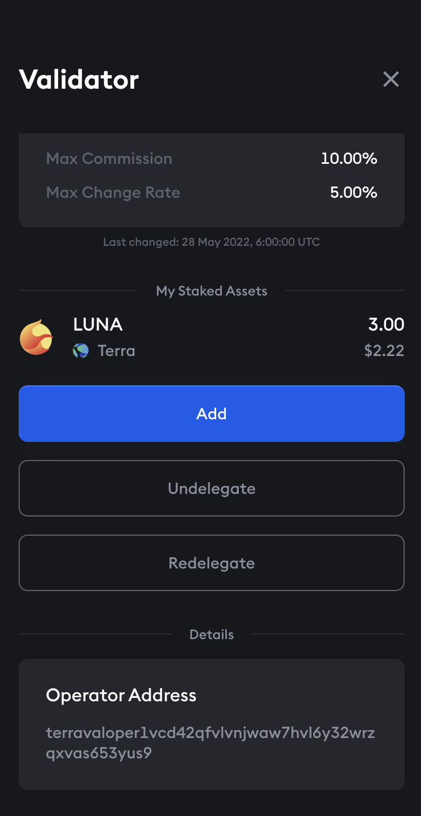The image size is (421, 816).
Task: Open the Redelegate option
Action: click(212, 563)
